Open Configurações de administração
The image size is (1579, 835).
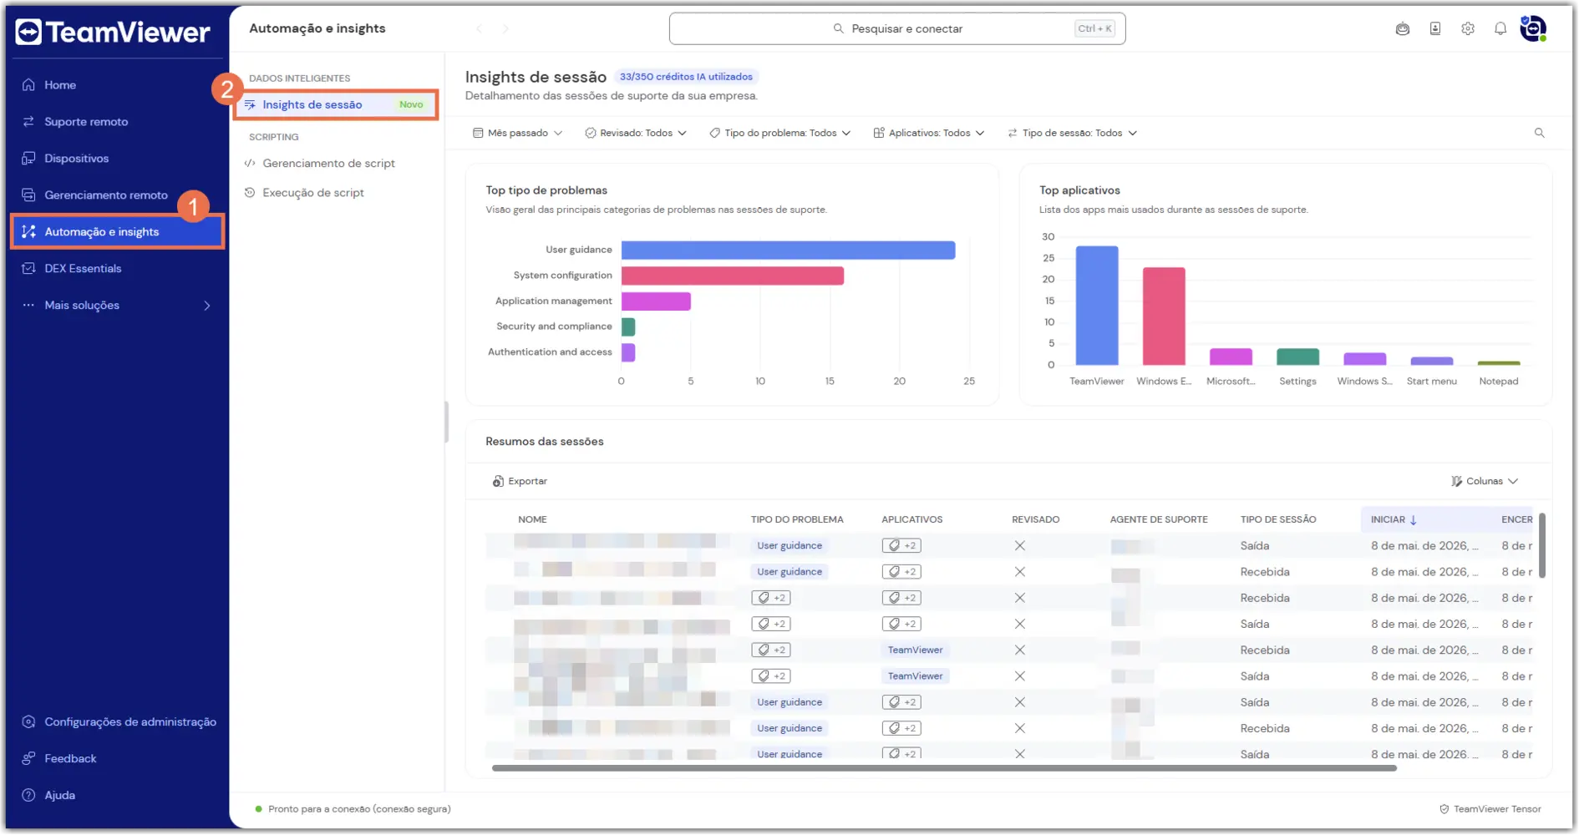(117, 721)
